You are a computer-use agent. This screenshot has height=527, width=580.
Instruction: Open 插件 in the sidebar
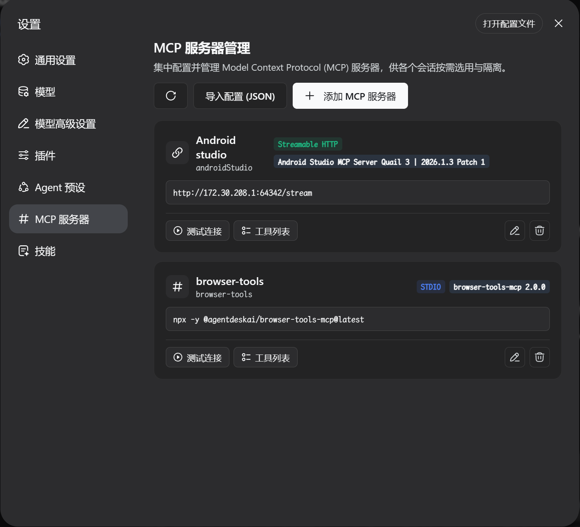coord(68,156)
